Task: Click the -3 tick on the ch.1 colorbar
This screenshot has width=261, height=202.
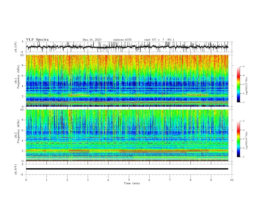Action: tap(243, 66)
